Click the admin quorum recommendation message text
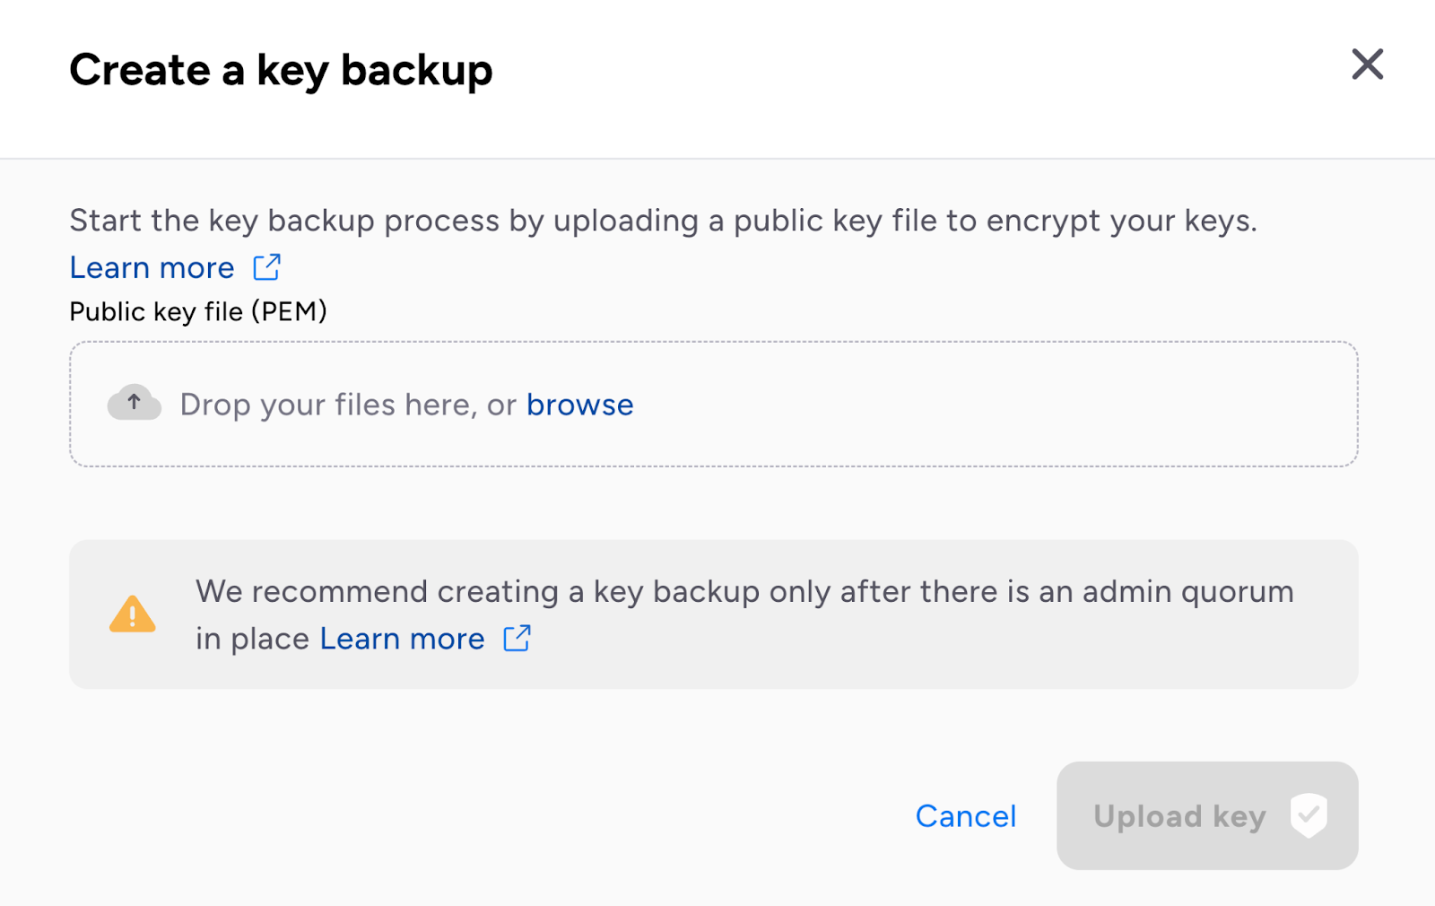 [x=744, y=614]
